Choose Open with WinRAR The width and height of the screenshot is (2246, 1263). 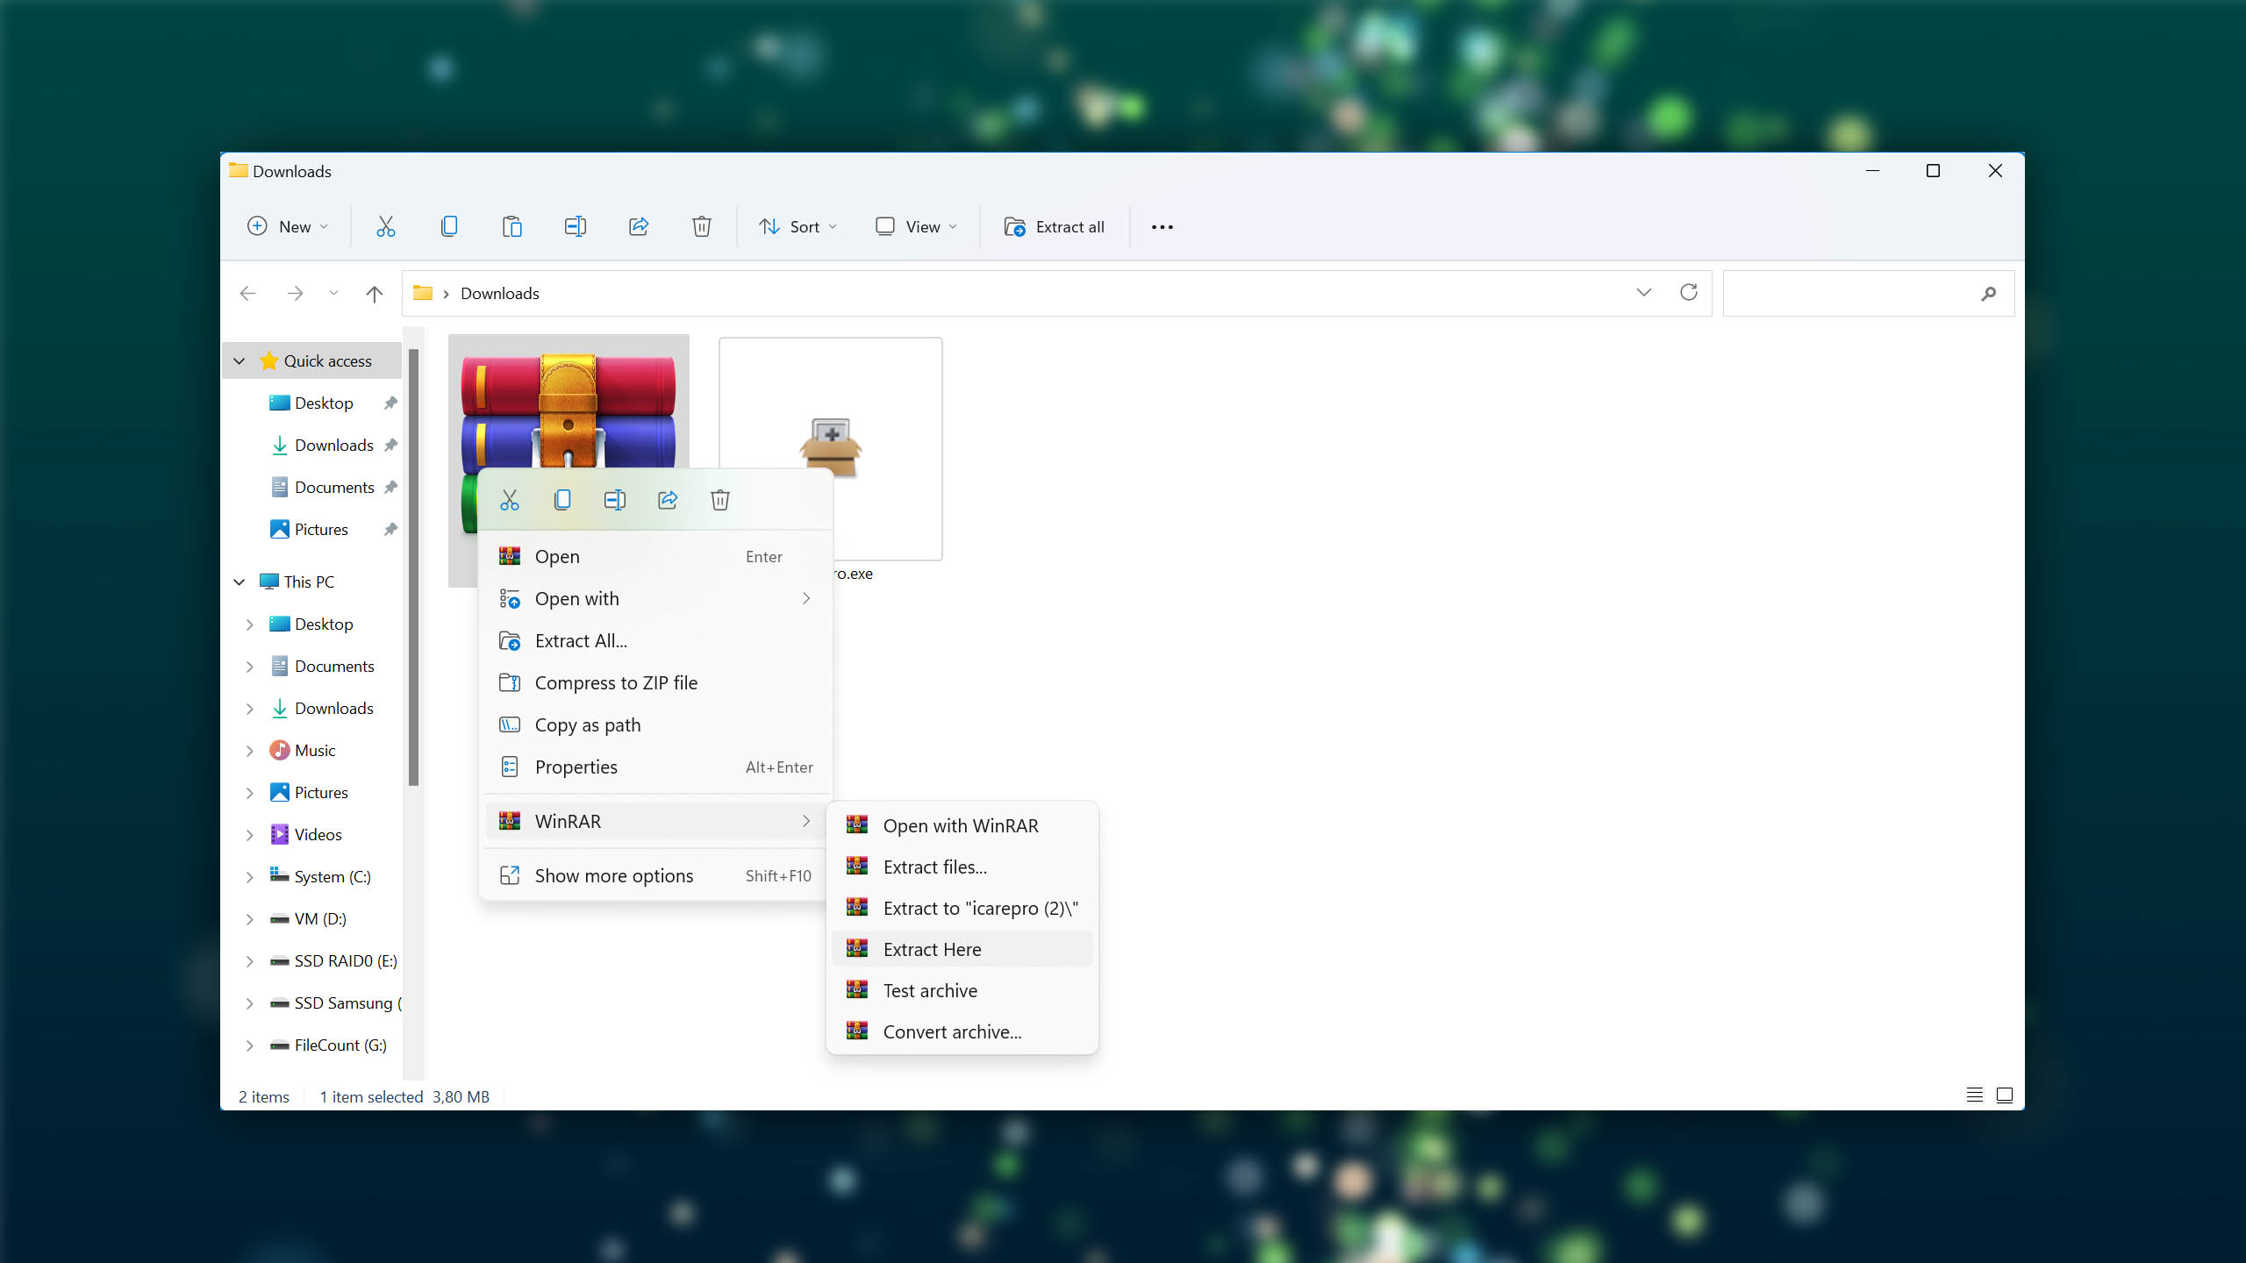pyautogui.click(x=962, y=826)
